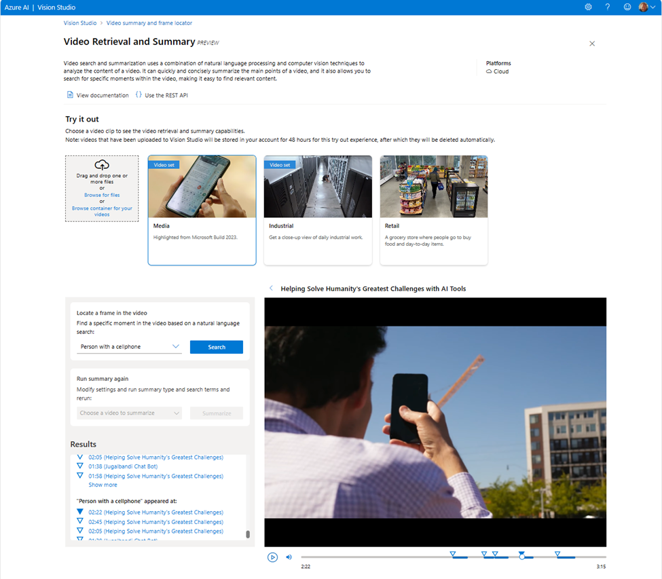Jump to 02:45 Helping Solve Humanity's result
The image size is (662, 579).
pyautogui.click(x=155, y=522)
